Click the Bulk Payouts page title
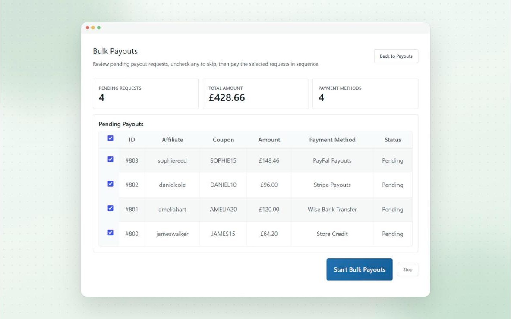 tap(115, 51)
